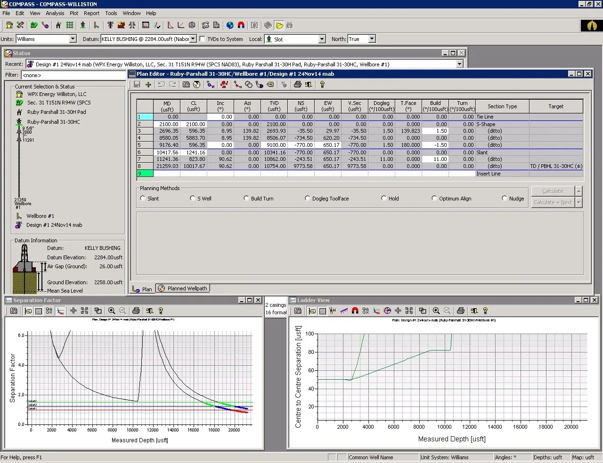Click the Calculate button
603x463 pixels.
click(x=553, y=191)
